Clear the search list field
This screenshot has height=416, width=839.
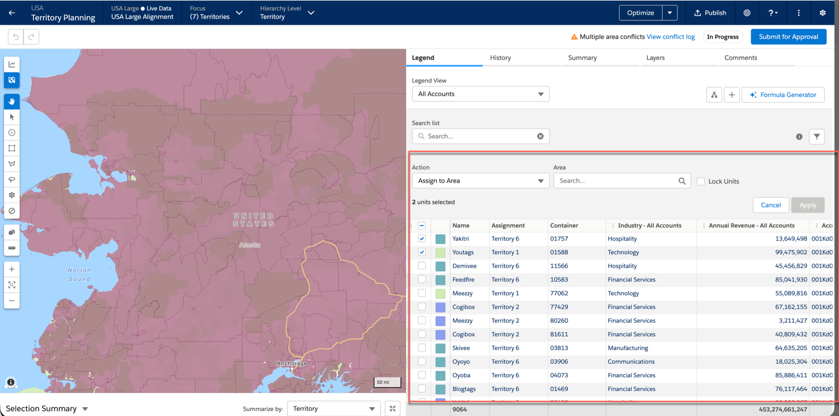[x=540, y=136]
